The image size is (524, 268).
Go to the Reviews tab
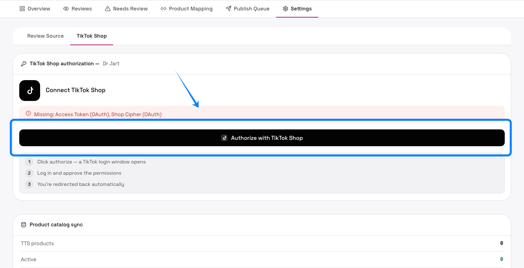point(77,9)
